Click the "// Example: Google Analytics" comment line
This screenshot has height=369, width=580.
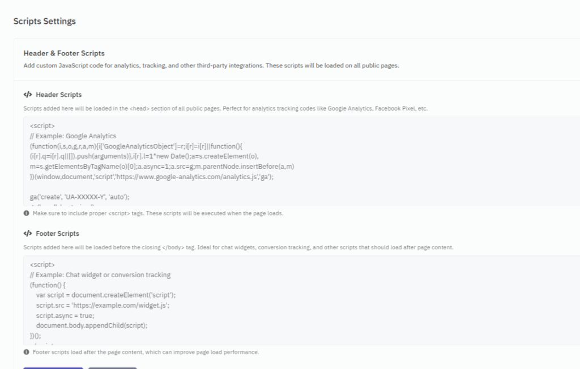(x=73, y=136)
